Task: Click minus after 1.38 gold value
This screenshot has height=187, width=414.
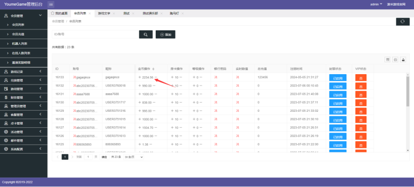Action: click(151, 144)
